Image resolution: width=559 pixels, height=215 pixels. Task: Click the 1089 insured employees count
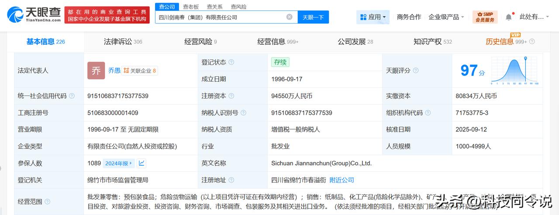pyautogui.click(x=94, y=163)
